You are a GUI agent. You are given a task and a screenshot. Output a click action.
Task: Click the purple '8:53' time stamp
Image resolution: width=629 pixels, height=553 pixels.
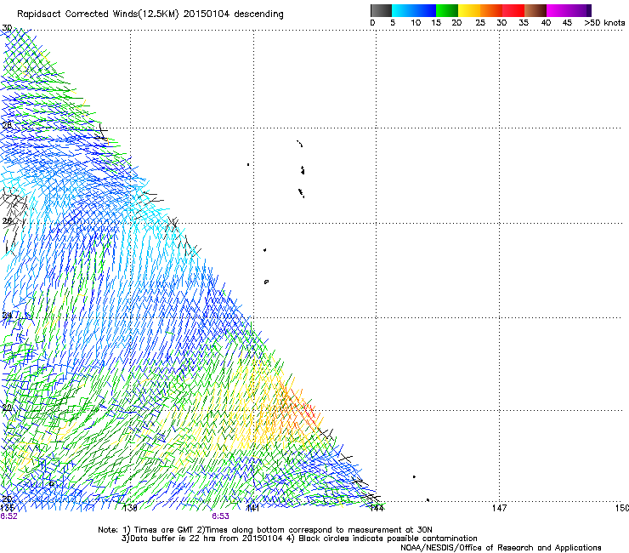pyautogui.click(x=221, y=516)
